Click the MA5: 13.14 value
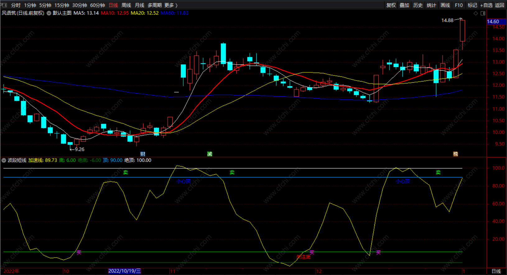 point(86,13)
